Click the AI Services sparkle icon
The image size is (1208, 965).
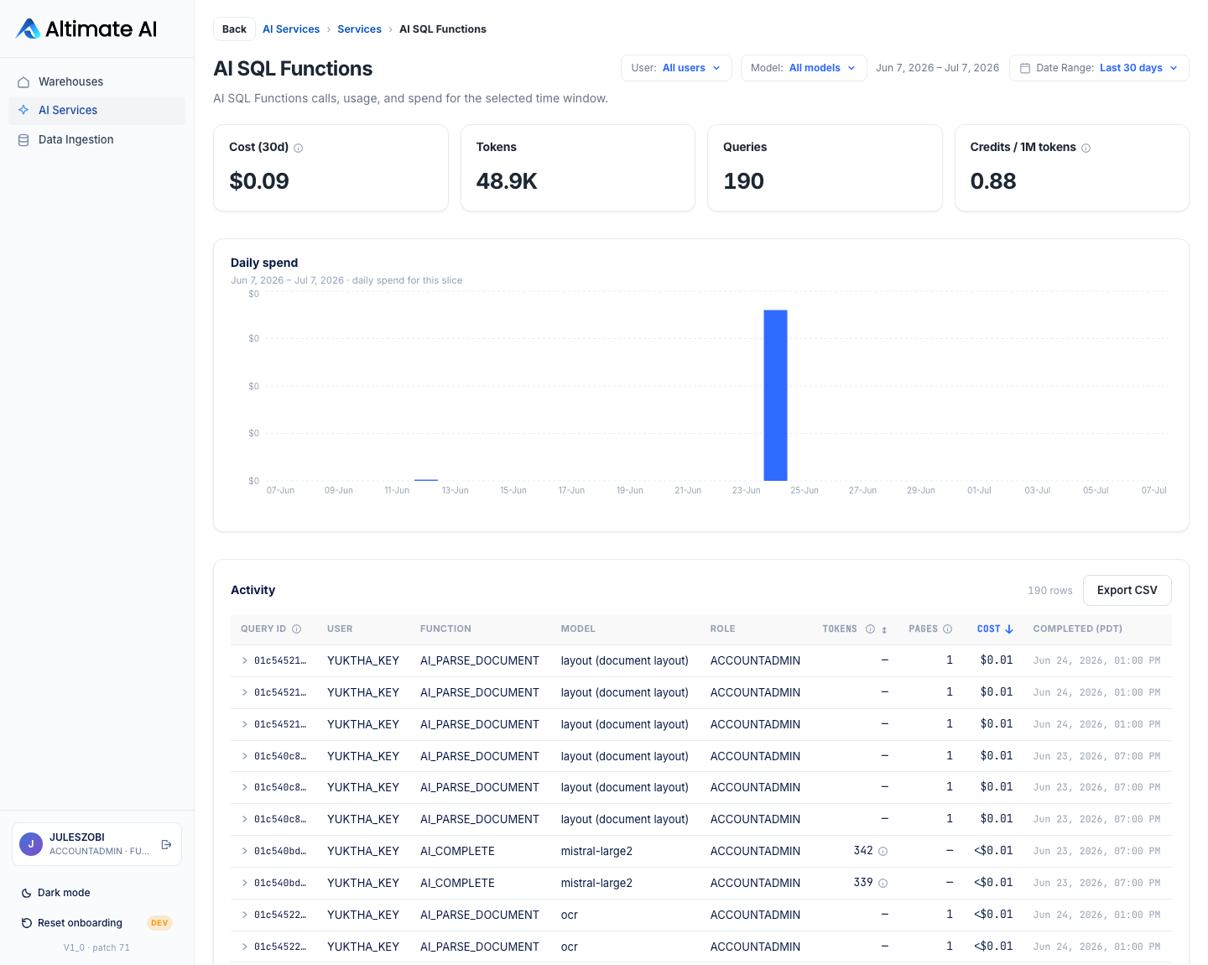coord(23,110)
